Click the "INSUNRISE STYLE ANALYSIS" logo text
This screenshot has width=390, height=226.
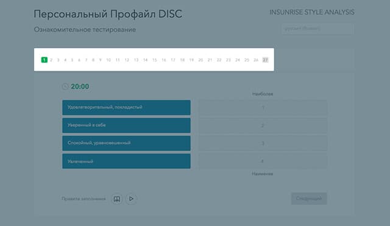click(x=312, y=12)
